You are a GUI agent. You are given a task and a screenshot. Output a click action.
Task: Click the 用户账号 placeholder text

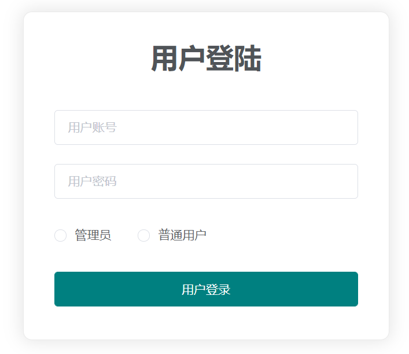coord(92,127)
